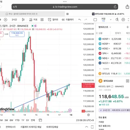
Task: Switch to the BTCUSD 118,648.55 tab
Action: click(x=108, y=14)
